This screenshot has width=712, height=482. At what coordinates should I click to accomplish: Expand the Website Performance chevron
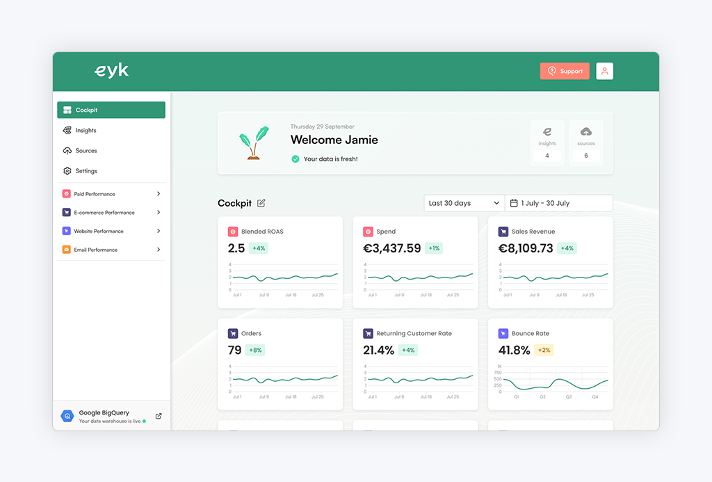pyautogui.click(x=159, y=231)
